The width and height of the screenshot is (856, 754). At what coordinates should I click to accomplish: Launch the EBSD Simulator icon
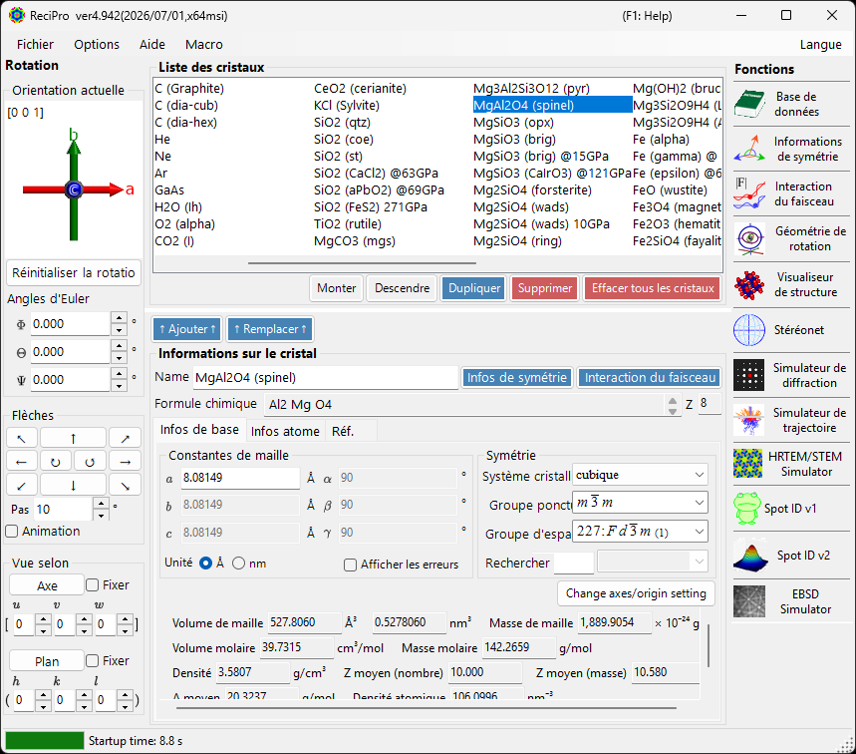pyautogui.click(x=749, y=601)
